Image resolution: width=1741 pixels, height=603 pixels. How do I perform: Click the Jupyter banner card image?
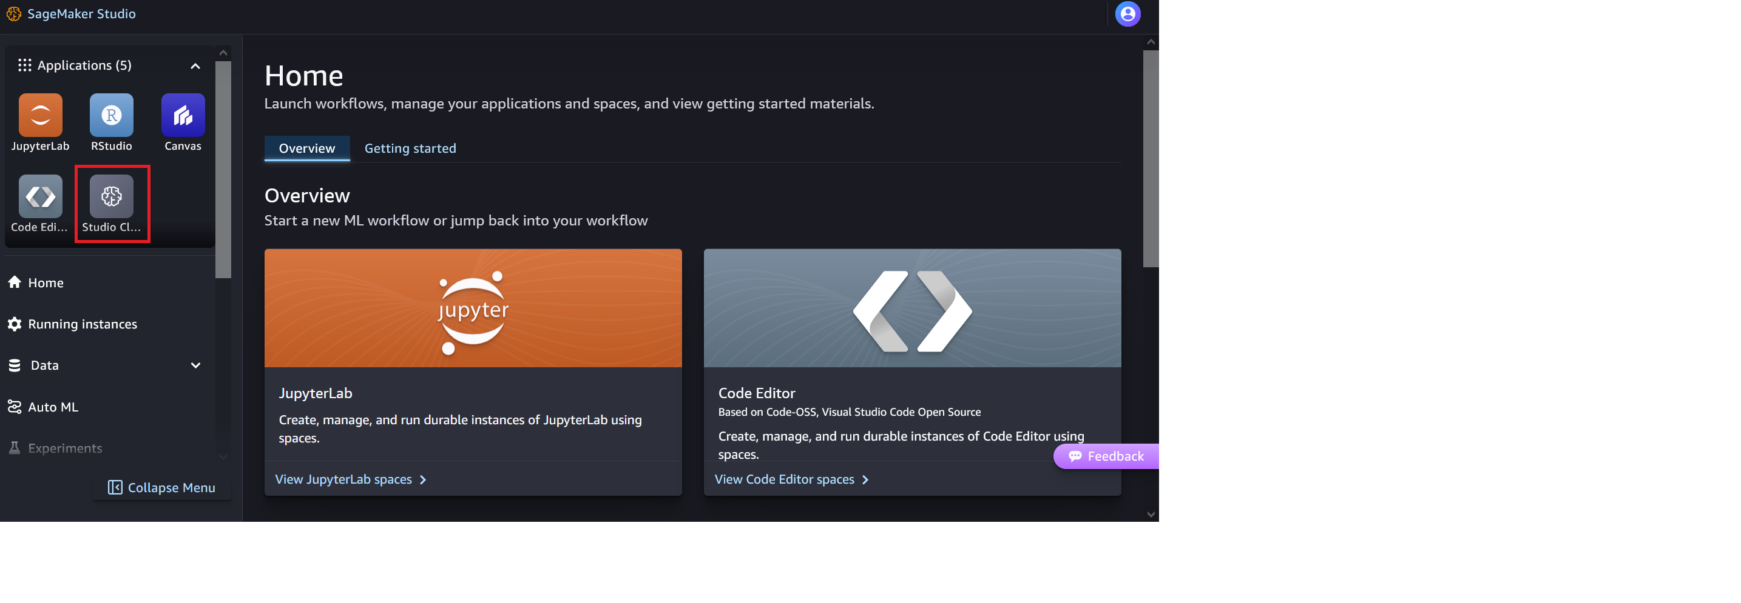click(x=473, y=308)
